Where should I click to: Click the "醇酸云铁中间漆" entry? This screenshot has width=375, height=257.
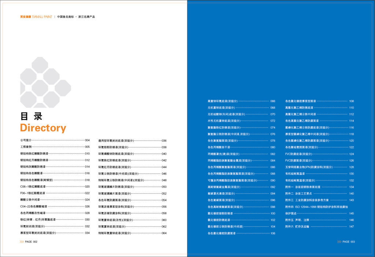tap(55, 200)
